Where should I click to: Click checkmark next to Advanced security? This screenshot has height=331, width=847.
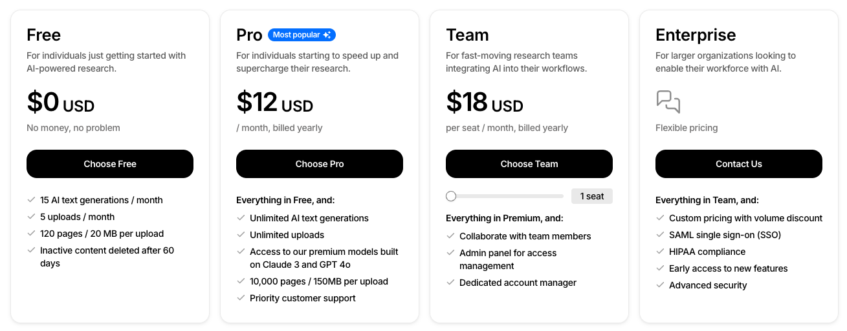(660, 285)
